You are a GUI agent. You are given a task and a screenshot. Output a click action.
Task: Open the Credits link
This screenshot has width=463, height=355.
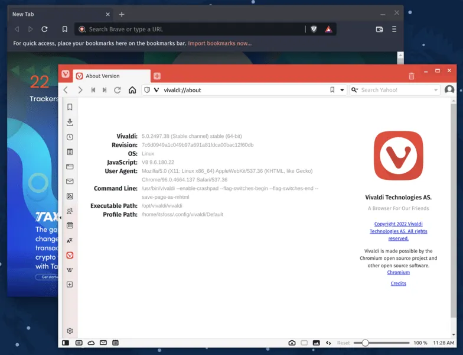click(398, 283)
